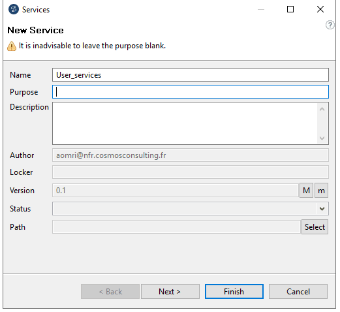340x312 pixels.
Task: Click Description scrollbar down arrow
Action: [x=322, y=138]
